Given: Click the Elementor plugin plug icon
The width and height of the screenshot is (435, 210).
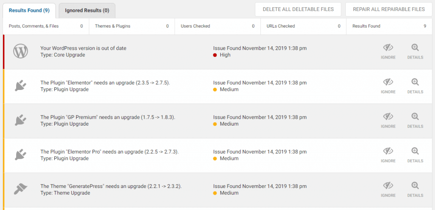Looking at the screenshot, I should tap(21, 86).
